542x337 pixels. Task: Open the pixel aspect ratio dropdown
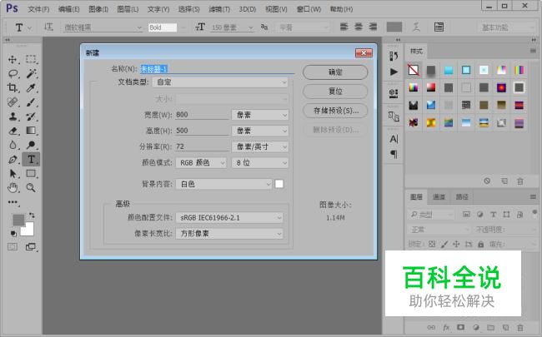[x=229, y=234]
